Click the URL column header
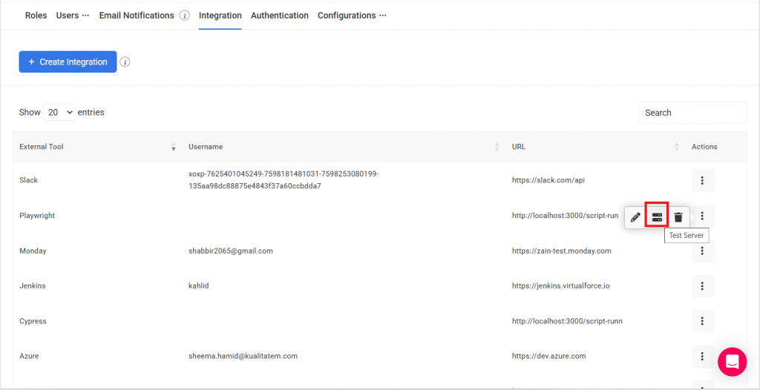 (519, 147)
